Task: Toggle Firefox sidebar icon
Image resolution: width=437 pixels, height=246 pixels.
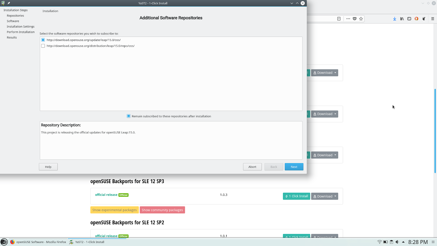Action: [409, 19]
